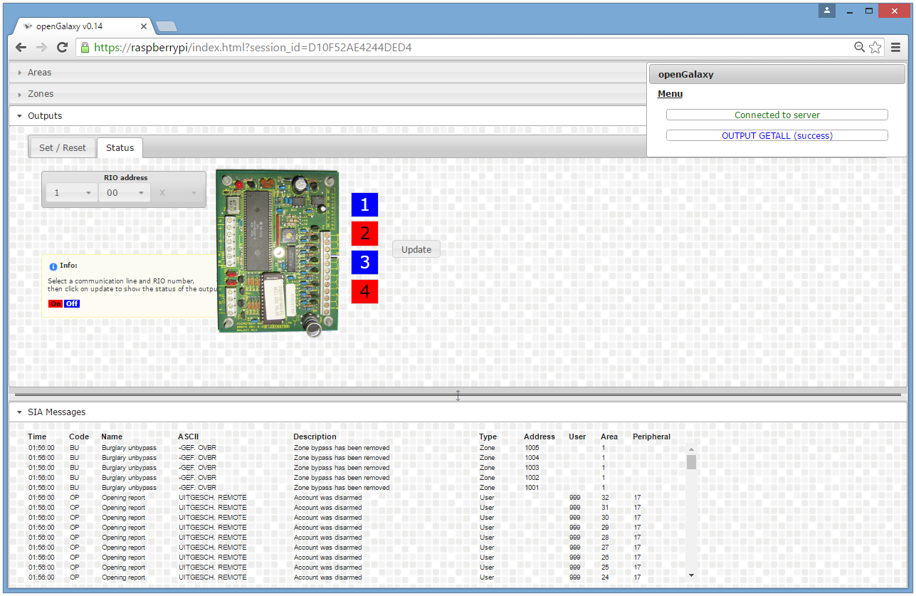Expand the Zones accordion section

(x=40, y=94)
